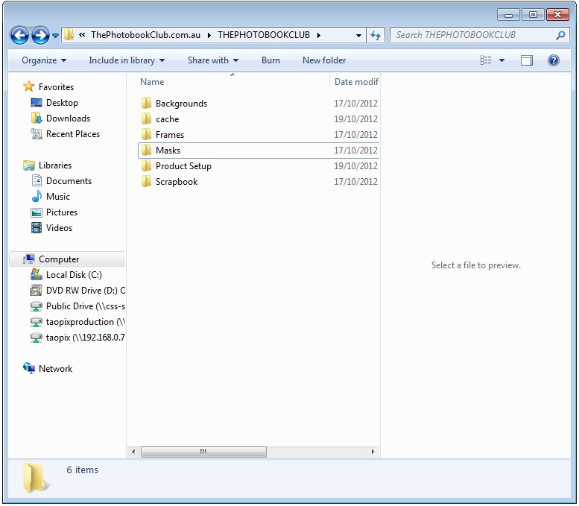The height and width of the screenshot is (506, 579).
Task: Click the scroll left arrow
Action: click(133, 452)
